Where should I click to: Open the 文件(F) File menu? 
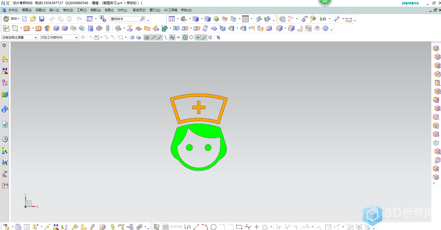[13, 10]
